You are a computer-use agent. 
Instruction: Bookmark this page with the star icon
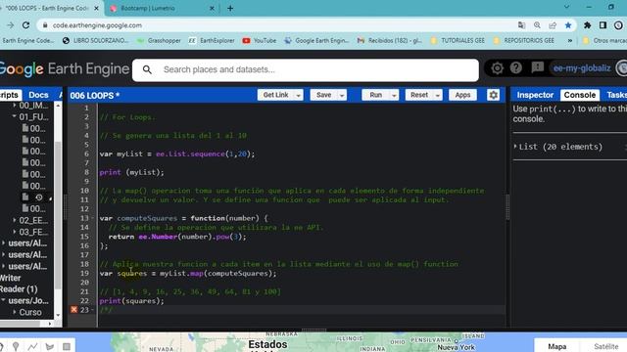point(568,25)
